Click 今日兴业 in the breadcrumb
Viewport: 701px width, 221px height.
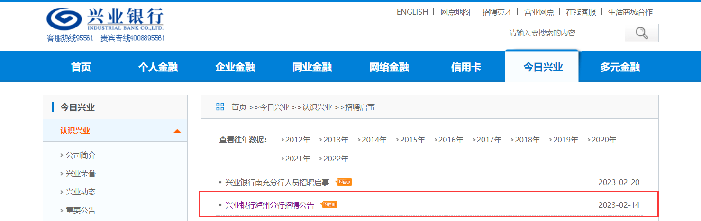click(274, 107)
